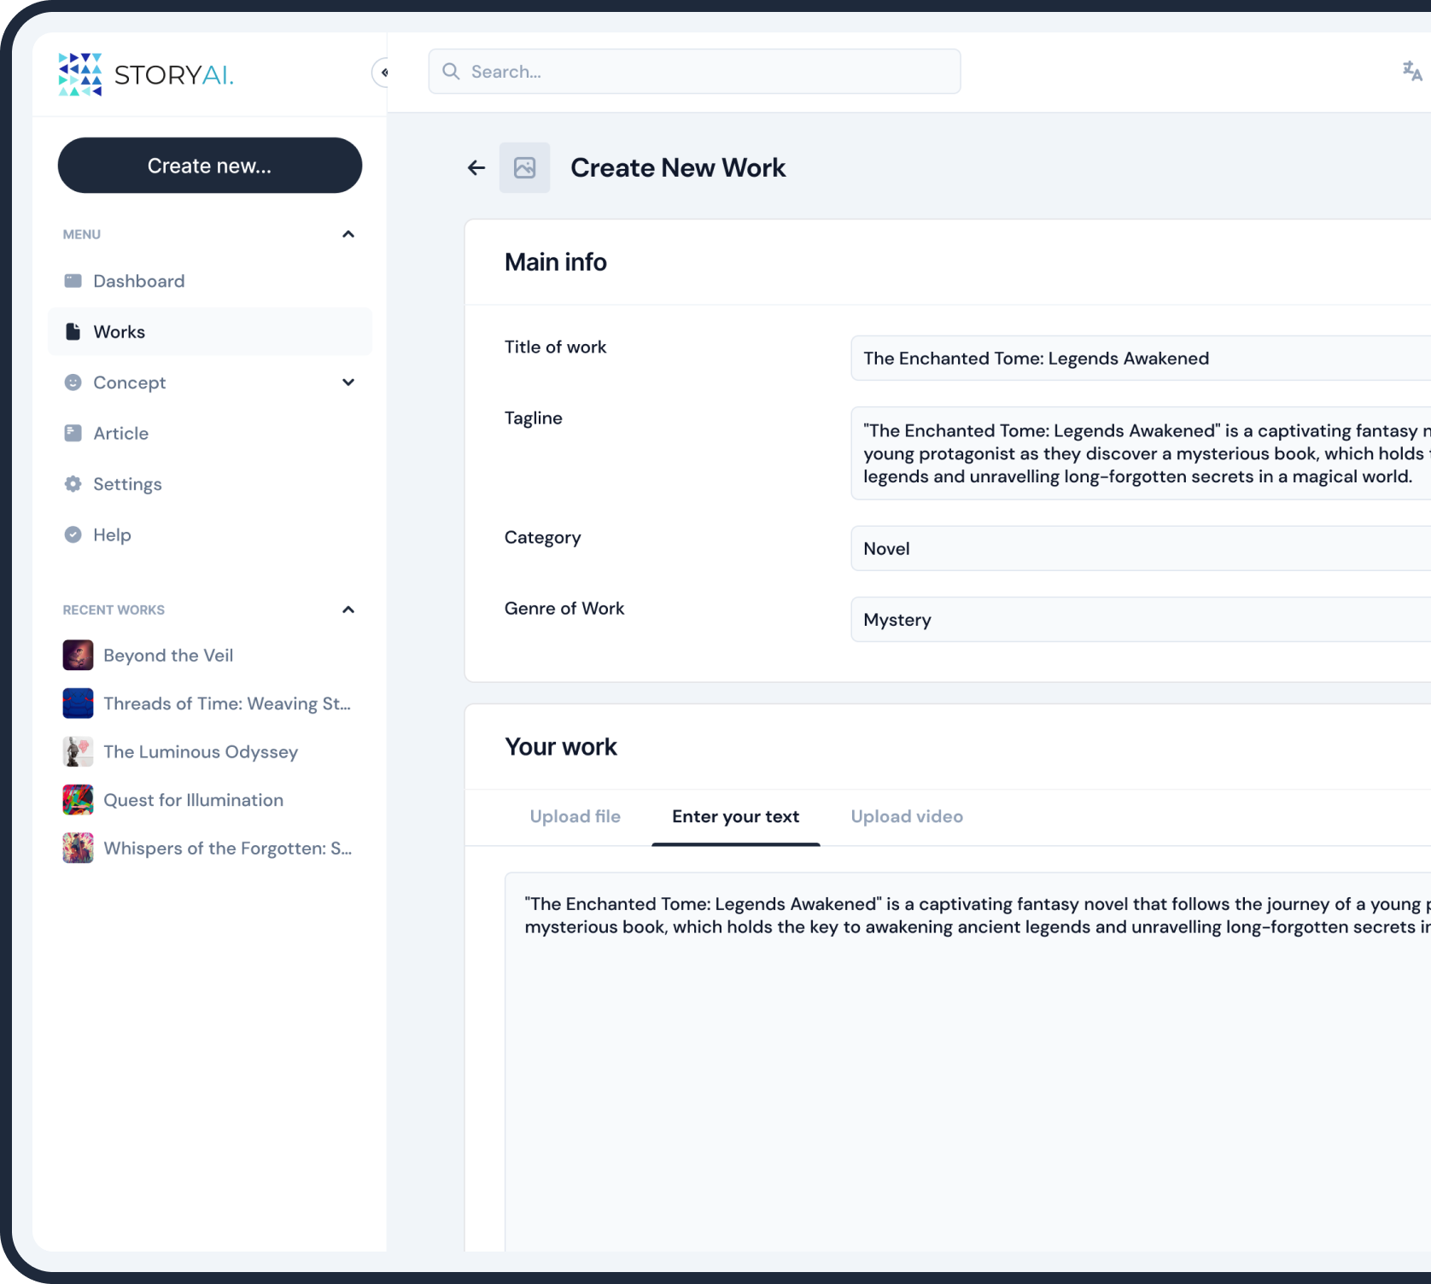
Task: Click the StoryAI logo
Action: pos(146,74)
